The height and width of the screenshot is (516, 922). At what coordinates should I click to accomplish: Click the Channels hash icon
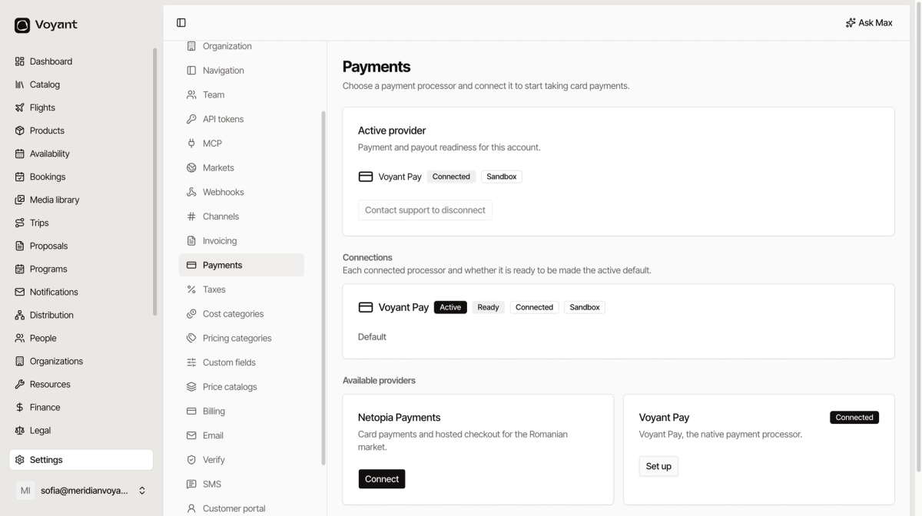(x=191, y=217)
